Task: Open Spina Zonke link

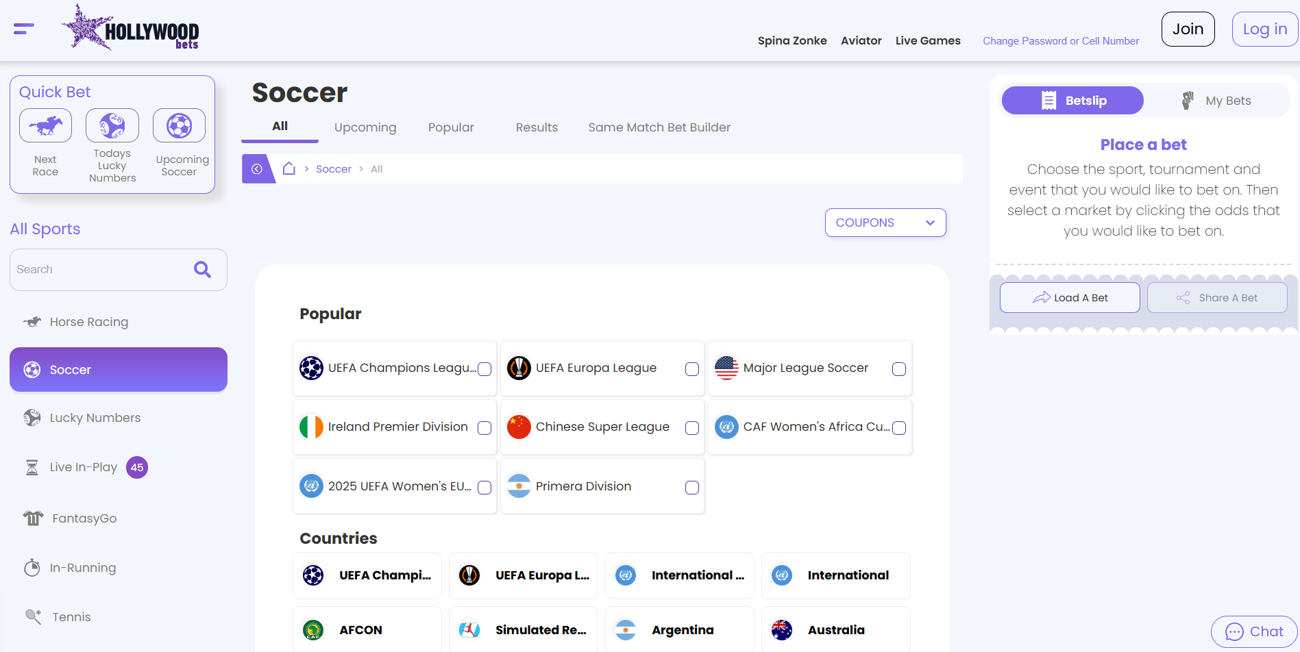Action: [792, 40]
